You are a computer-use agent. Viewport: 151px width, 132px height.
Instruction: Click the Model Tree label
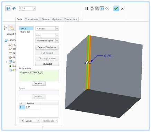coord(11,34)
